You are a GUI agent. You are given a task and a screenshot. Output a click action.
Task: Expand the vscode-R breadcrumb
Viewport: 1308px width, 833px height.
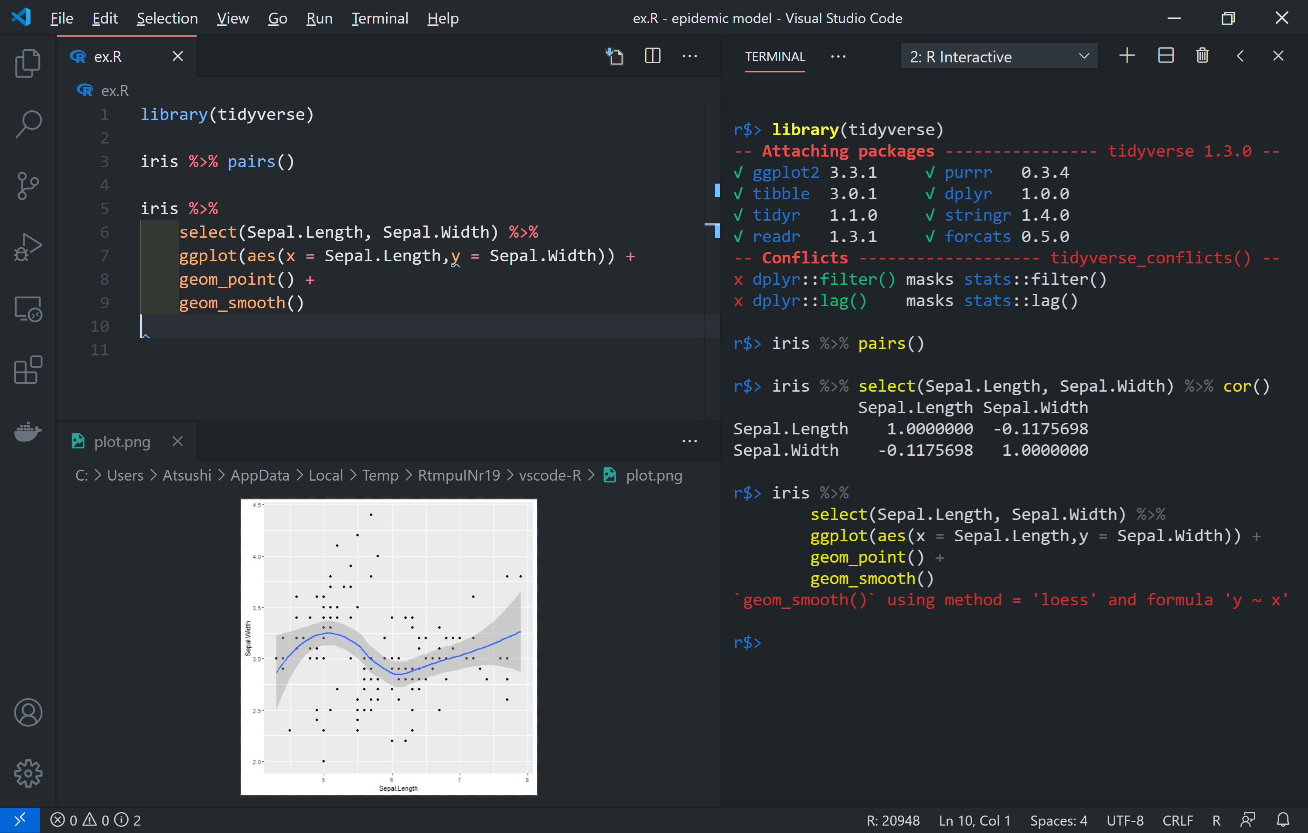[x=550, y=475]
